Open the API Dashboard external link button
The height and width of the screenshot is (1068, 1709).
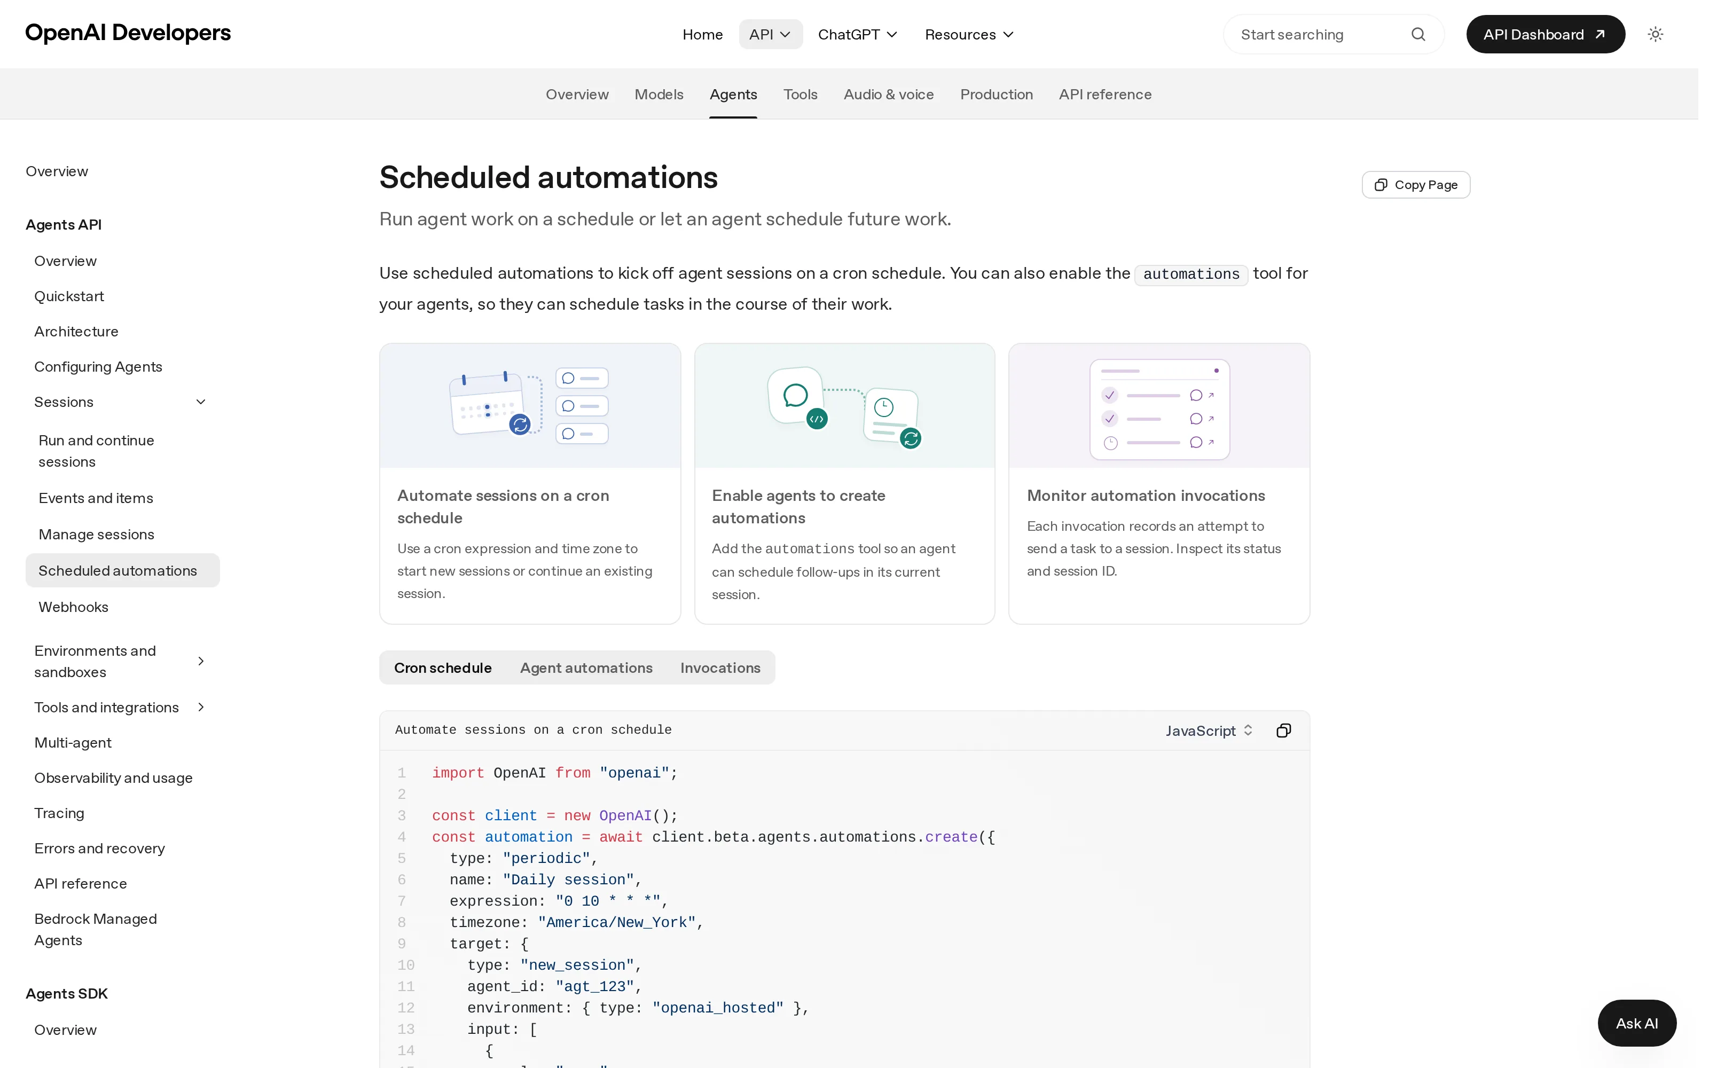click(1545, 34)
